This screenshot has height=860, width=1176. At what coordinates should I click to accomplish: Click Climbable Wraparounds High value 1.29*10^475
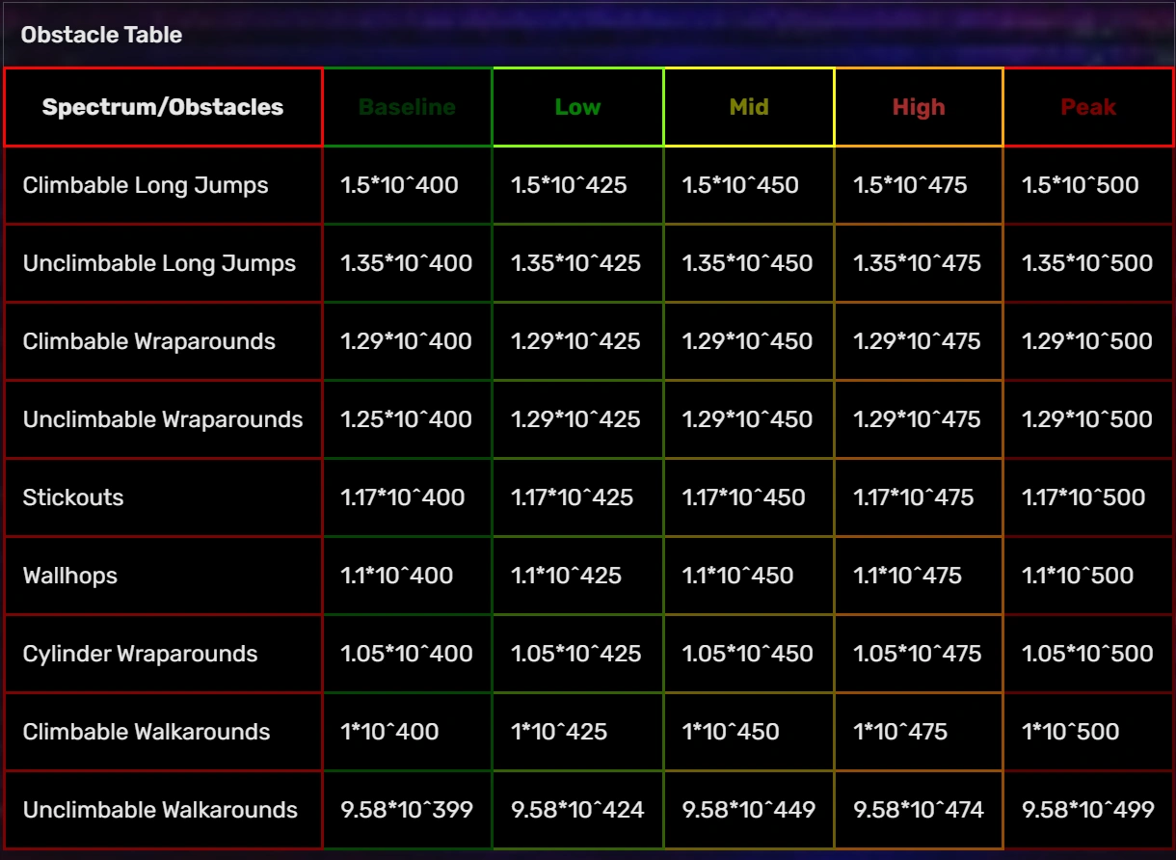point(917,341)
